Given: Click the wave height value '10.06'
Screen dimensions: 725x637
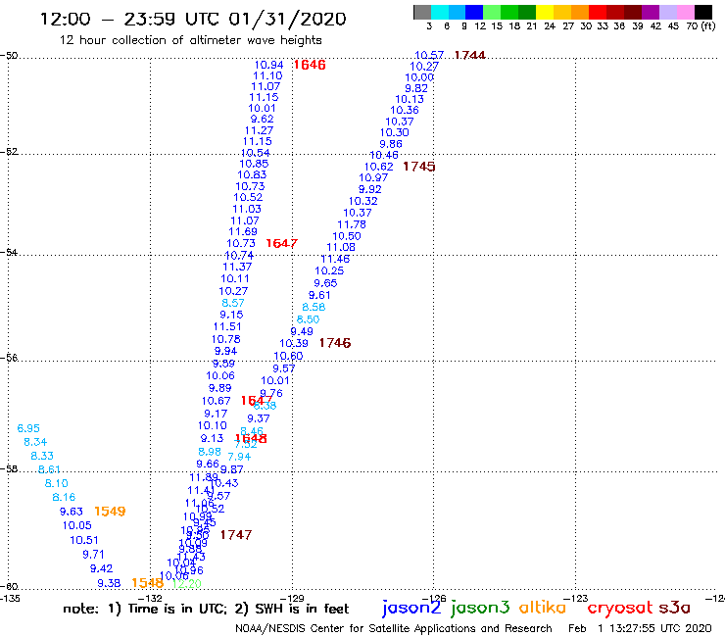Looking at the screenshot, I should 220,375.
